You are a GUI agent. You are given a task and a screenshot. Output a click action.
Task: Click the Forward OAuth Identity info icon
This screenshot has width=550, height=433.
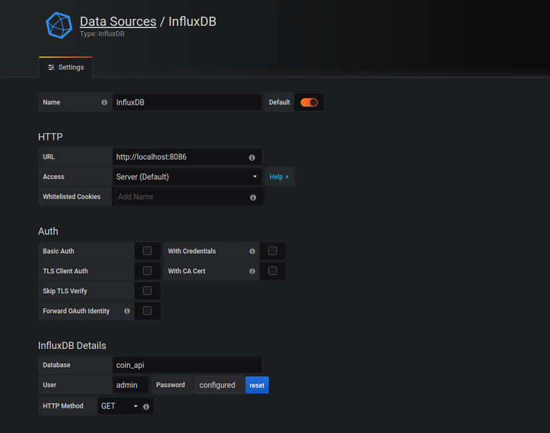pyautogui.click(x=127, y=311)
